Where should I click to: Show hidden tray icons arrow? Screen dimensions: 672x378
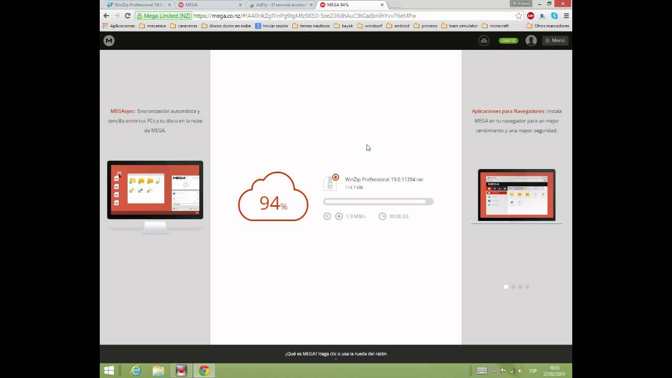click(494, 371)
